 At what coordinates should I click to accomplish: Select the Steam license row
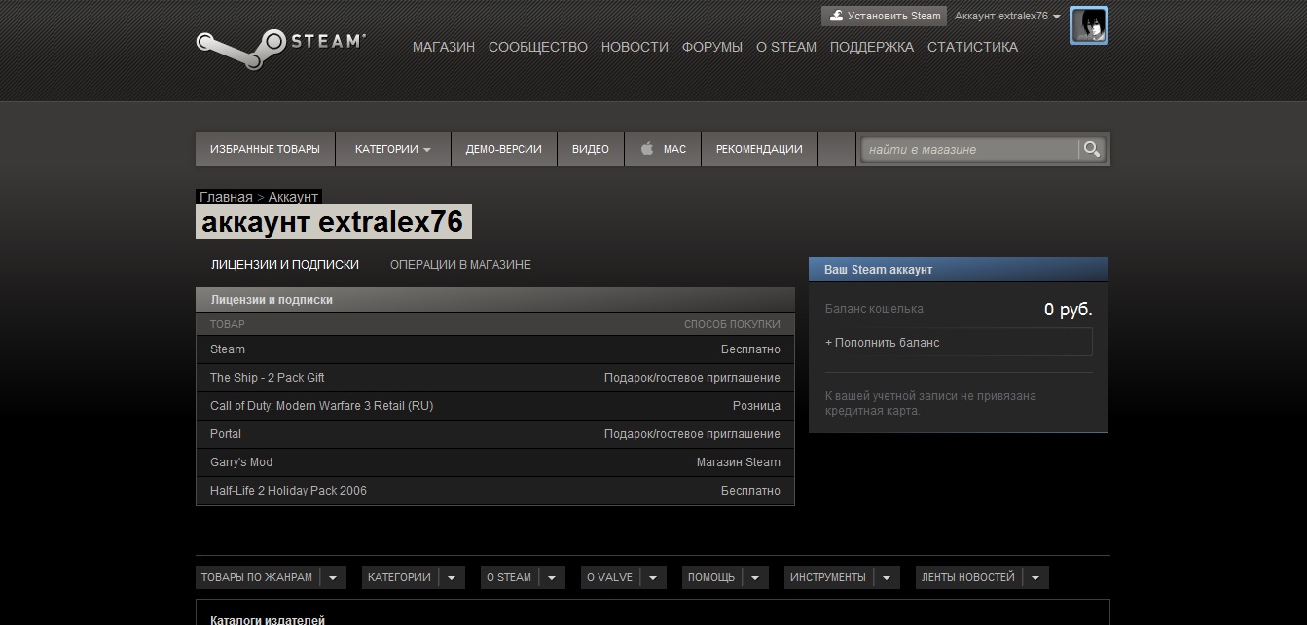495,349
